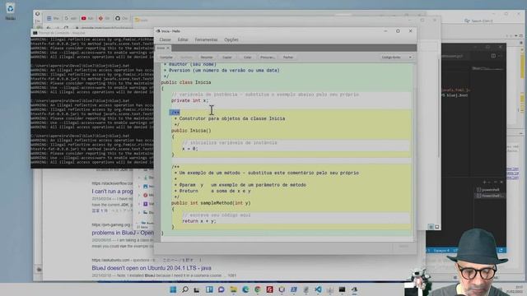Open Visual Studio Code from the taskbar
The image size is (527, 296).
[x=318, y=289]
